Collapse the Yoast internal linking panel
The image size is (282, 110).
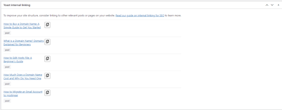[x=278, y=5]
